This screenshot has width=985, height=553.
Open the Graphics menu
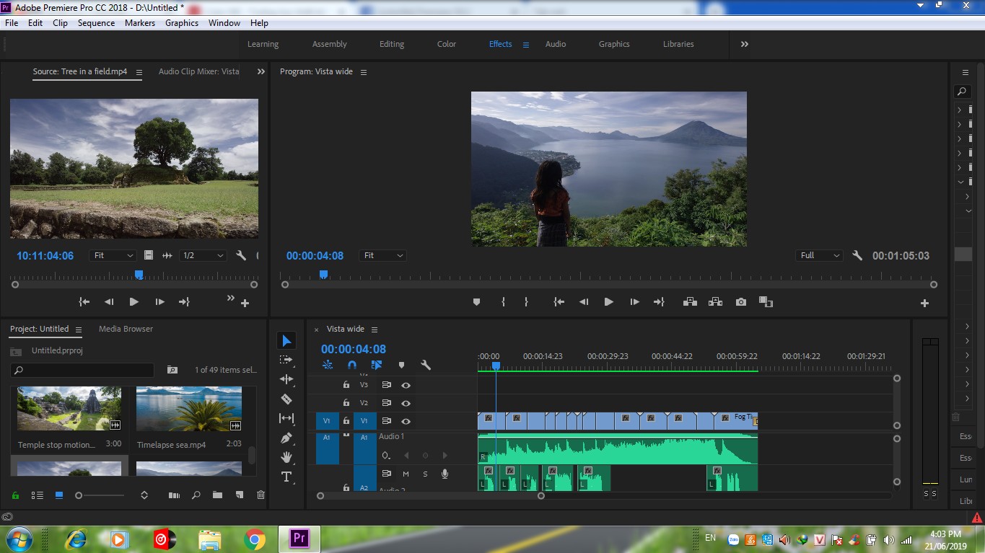pyautogui.click(x=182, y=23)
